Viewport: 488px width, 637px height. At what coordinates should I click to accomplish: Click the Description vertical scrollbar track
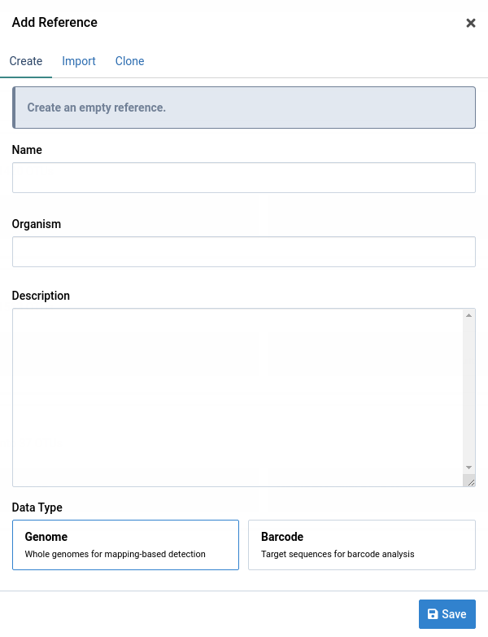[468, 391]
